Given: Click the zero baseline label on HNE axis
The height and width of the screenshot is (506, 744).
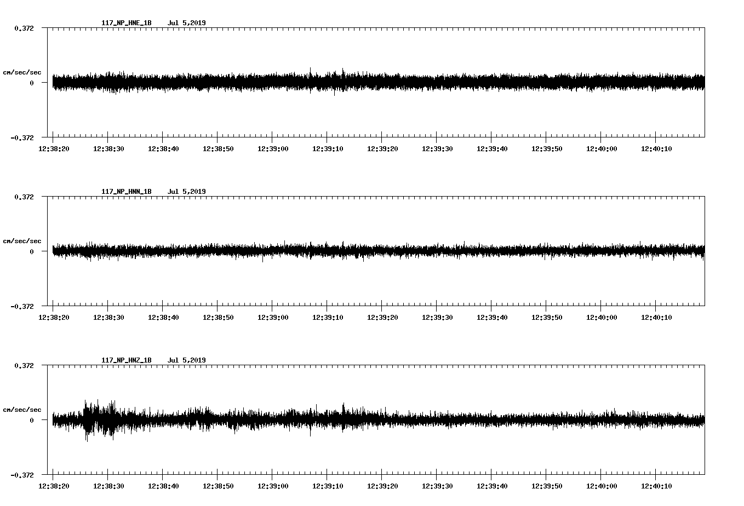Looking at the screenshot, I should click(x=32, y=83).
